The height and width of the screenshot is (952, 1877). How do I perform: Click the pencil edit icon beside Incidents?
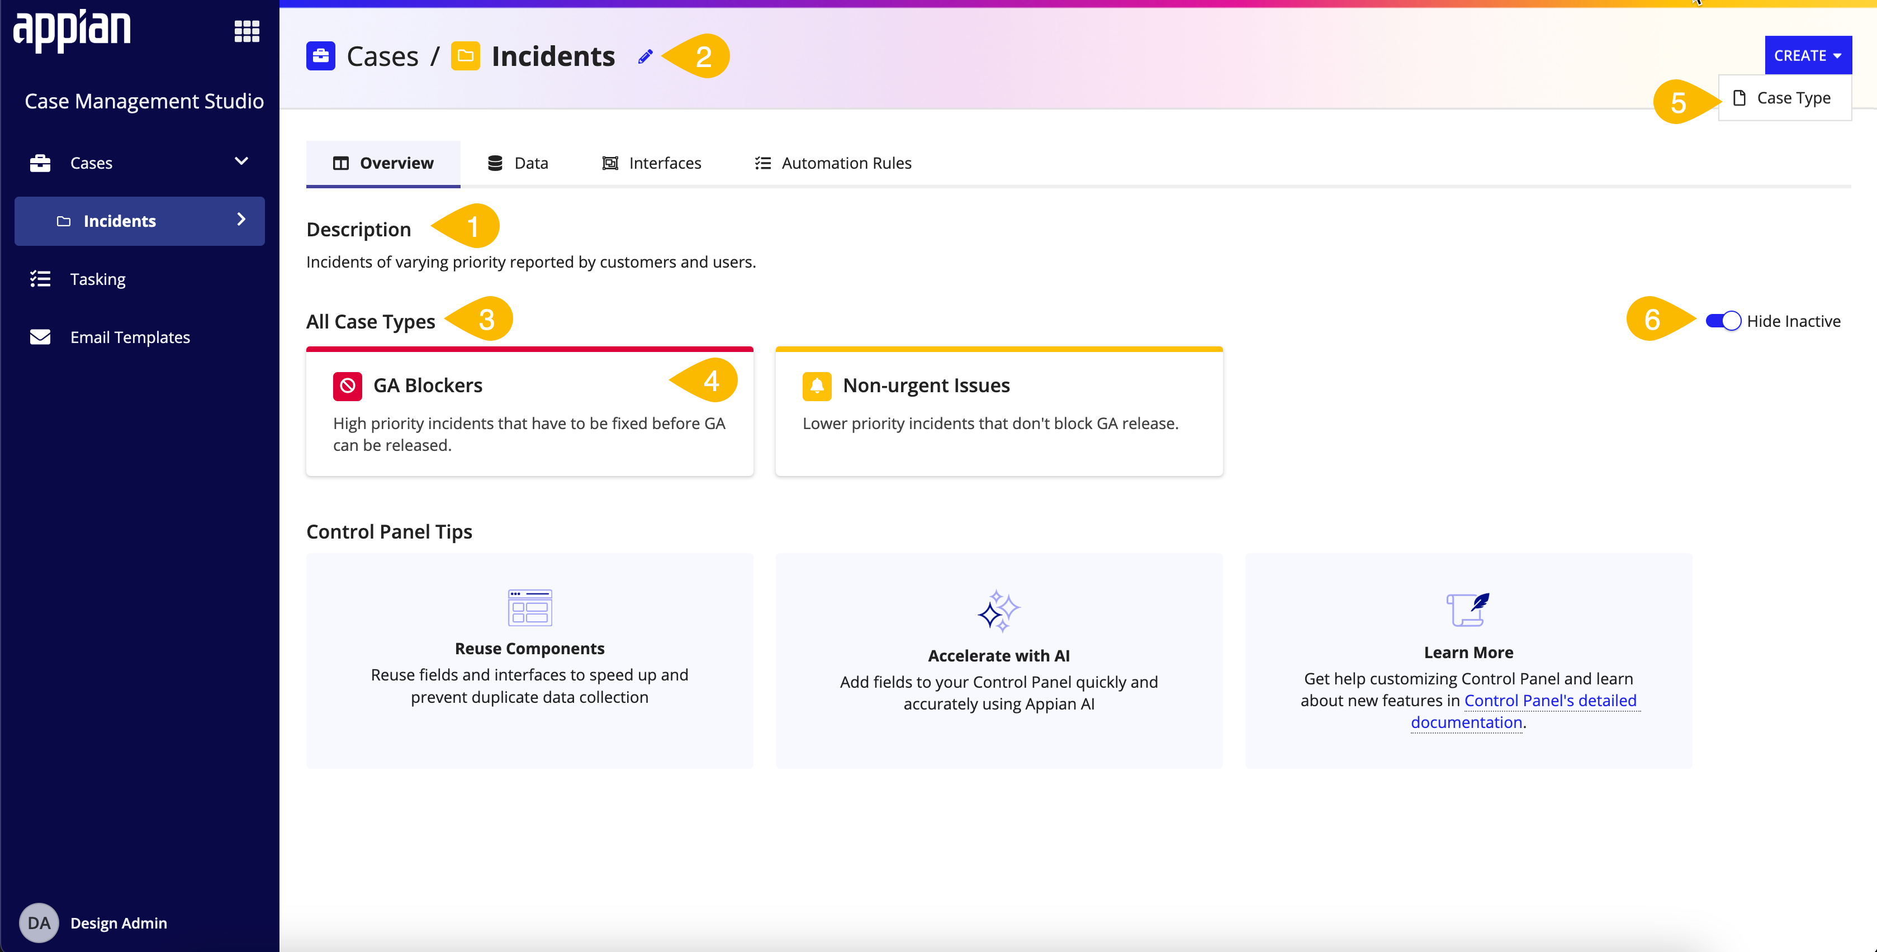click(x=645, y=56)
